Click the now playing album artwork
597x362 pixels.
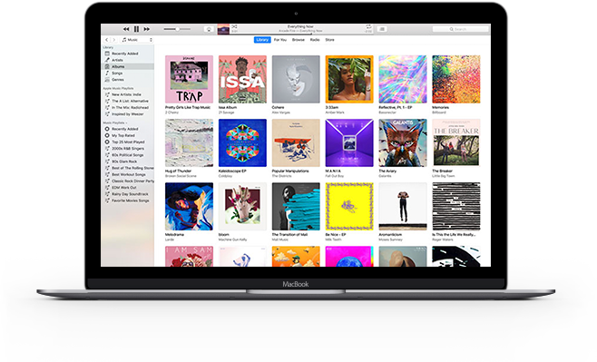223,29
